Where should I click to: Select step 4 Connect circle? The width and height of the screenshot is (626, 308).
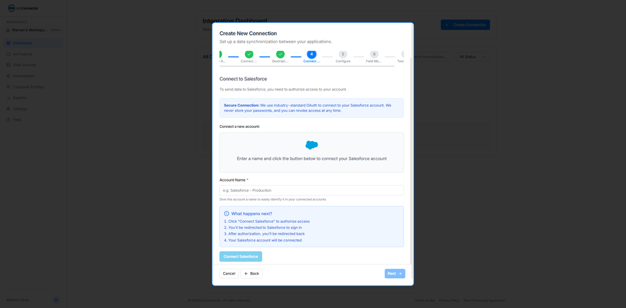[312, 54]
